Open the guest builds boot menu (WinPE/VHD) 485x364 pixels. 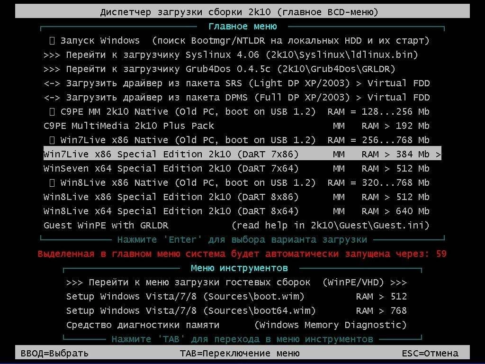(x=237, y=282)
